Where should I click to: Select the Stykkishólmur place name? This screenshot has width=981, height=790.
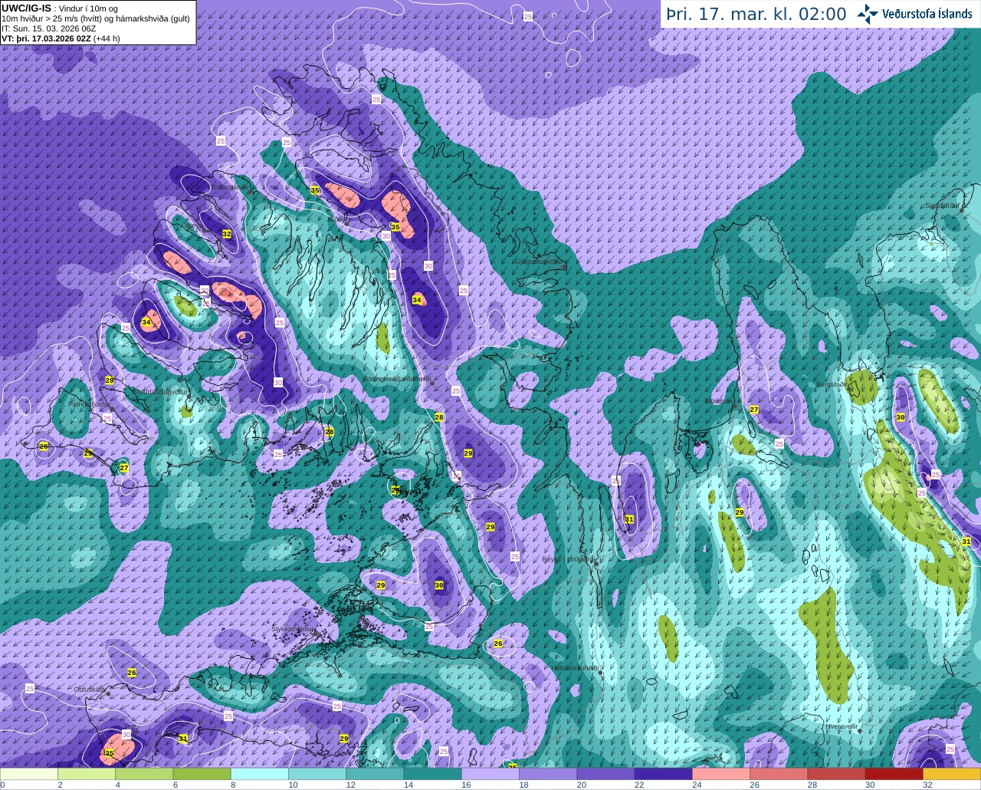294,628
